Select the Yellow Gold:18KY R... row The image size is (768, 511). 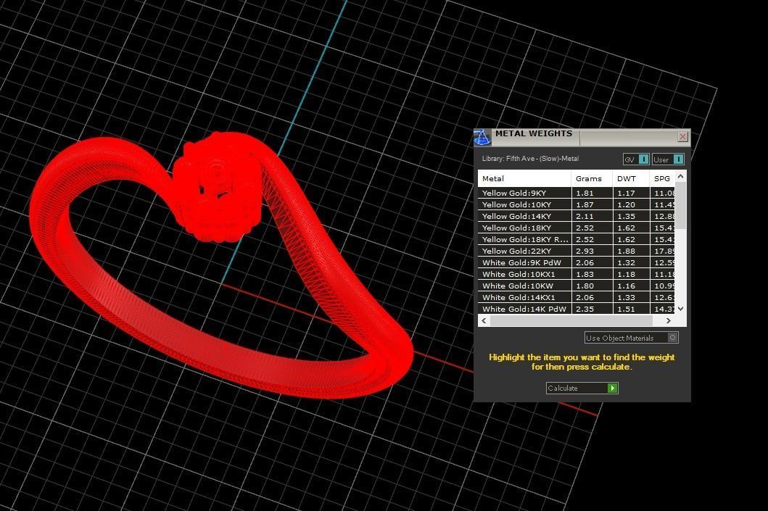point(577,239)
